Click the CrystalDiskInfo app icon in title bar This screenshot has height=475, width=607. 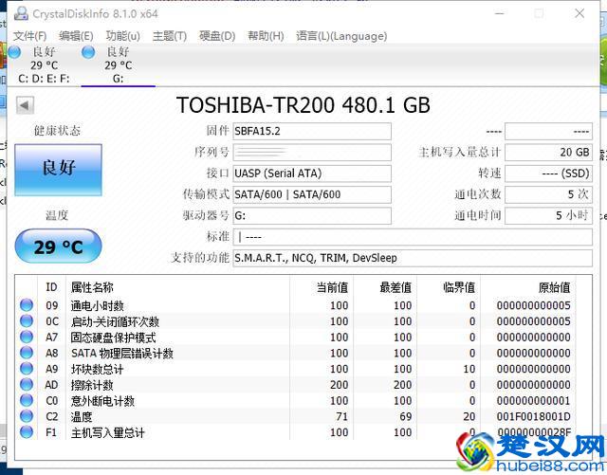[21, 13]
